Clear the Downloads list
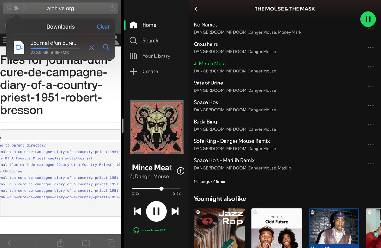This screenshot has height=248, width=381. (103, 27)
